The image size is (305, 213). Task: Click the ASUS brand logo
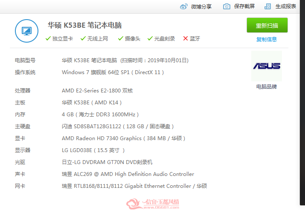click(267, 66)
